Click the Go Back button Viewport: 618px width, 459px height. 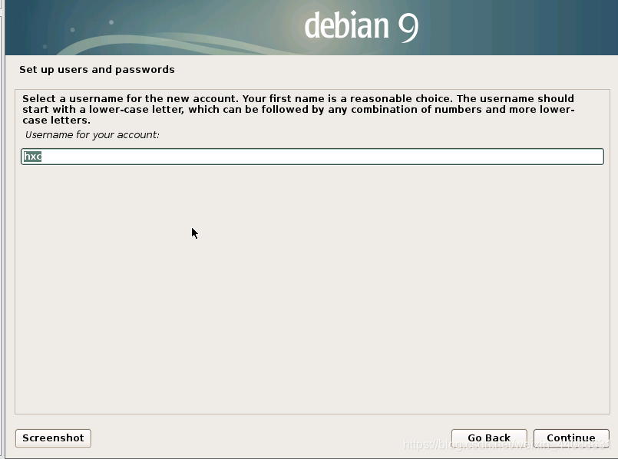pyautogui.click(x=489, y=438)
